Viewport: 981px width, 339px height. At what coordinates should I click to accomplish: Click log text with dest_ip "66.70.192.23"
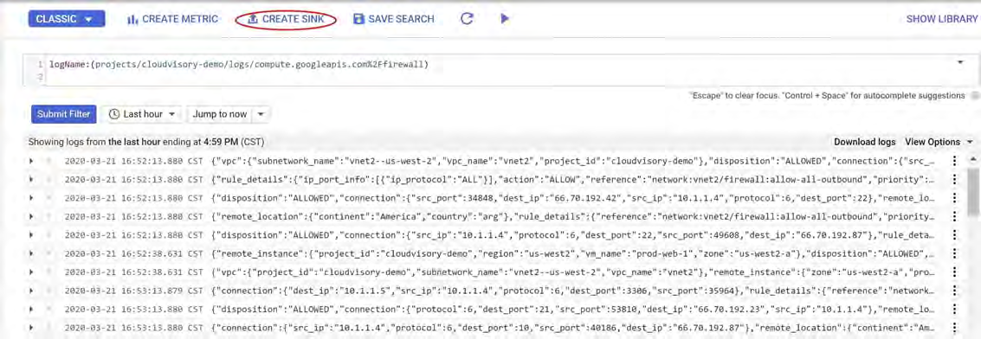[573, 309]
